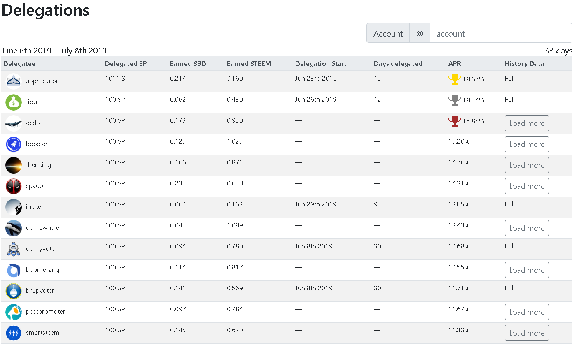This screenshot has width=574, height=345.
Task: Click the tipu green money bag avatar
Action: 14,102
